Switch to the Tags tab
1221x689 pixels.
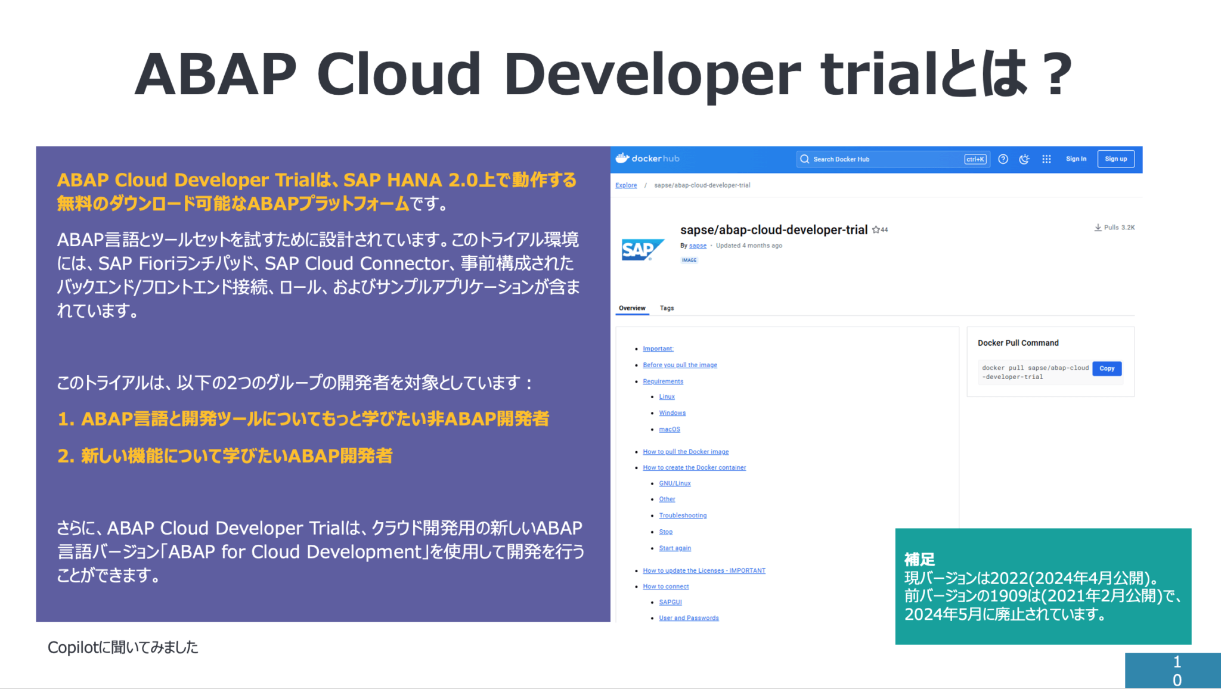tap(667, 308)
